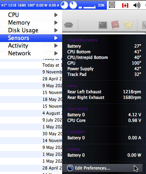Open the Activity menu item
The height and width of the screenshot is (174, 146).
(31, 46)
